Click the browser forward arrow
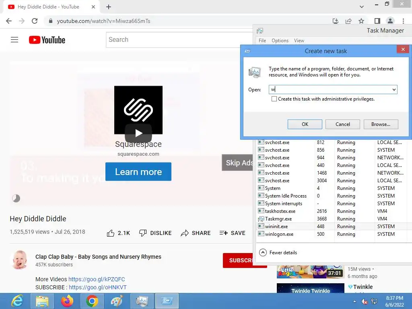 pyautogui.click(x=22, y=21)
